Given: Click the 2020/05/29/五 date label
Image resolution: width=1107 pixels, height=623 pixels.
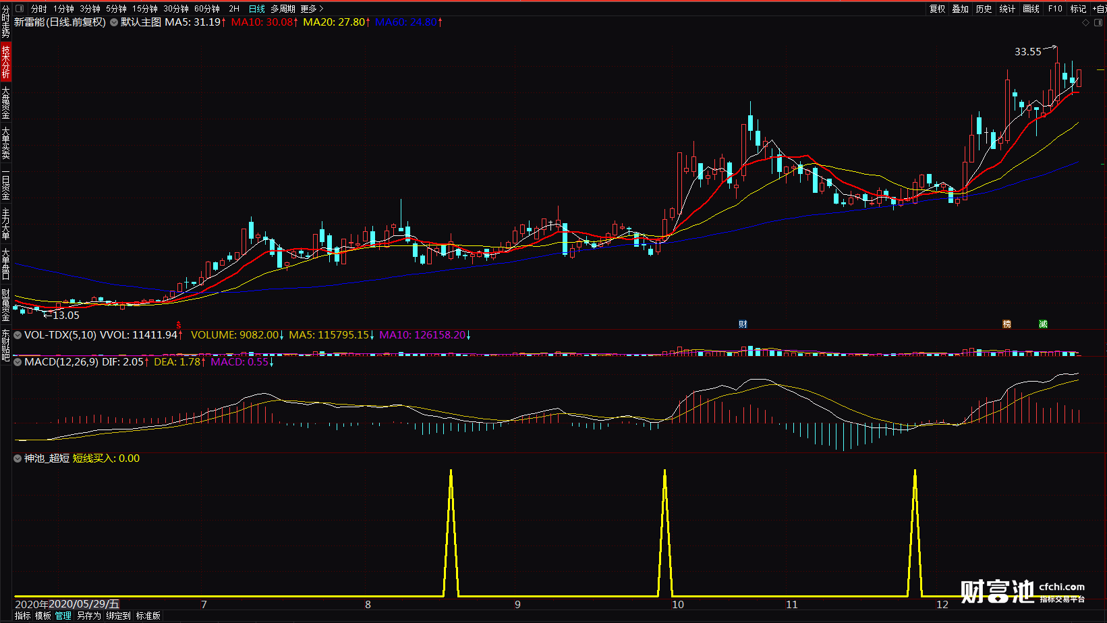Looking at the screenshot, I should click(84, 604).
